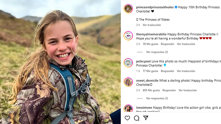This screenshot has width=221, height=124.
Task: Open the inessimoes username link
Action: (x=144, y=108)
